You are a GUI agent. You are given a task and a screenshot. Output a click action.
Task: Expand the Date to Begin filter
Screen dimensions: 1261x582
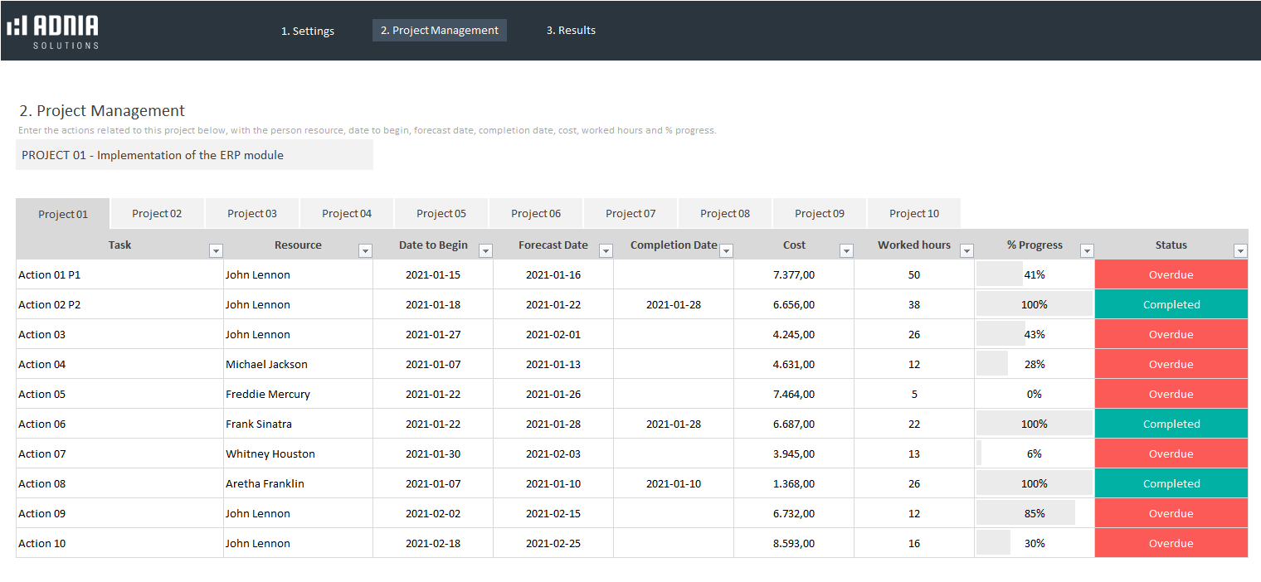[485, 251]
